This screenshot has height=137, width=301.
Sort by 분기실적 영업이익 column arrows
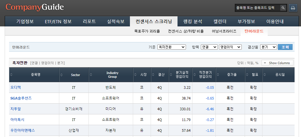point(171,75)
